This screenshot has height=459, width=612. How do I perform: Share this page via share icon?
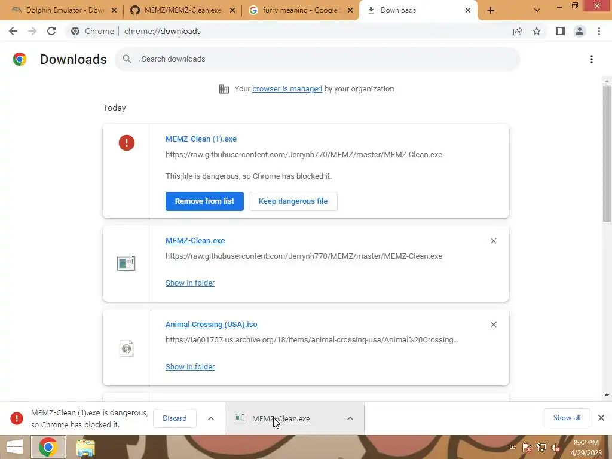pyautogui.click(x=518, y=31)
